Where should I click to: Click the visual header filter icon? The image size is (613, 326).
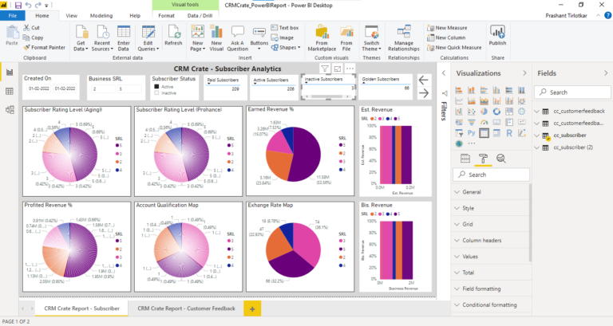(x=325, y=69)
